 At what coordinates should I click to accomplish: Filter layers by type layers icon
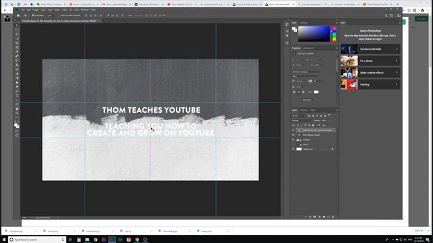(317, 115)
